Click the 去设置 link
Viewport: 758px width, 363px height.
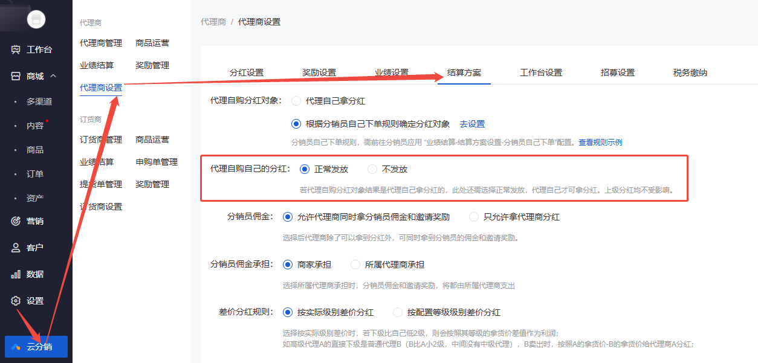tap(472, 124)
